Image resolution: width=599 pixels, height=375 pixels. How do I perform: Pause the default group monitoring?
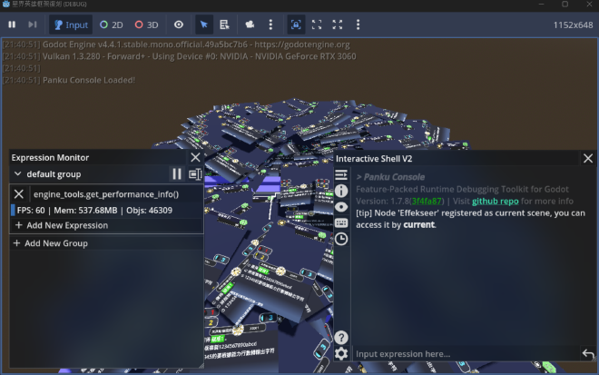pyautogui.click(x=177, y=174)
